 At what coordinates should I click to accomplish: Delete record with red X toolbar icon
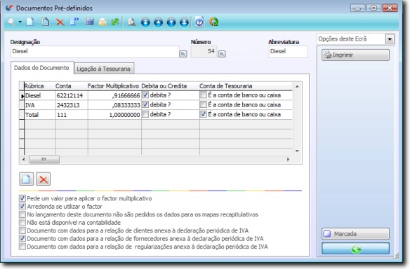point(60,22)
